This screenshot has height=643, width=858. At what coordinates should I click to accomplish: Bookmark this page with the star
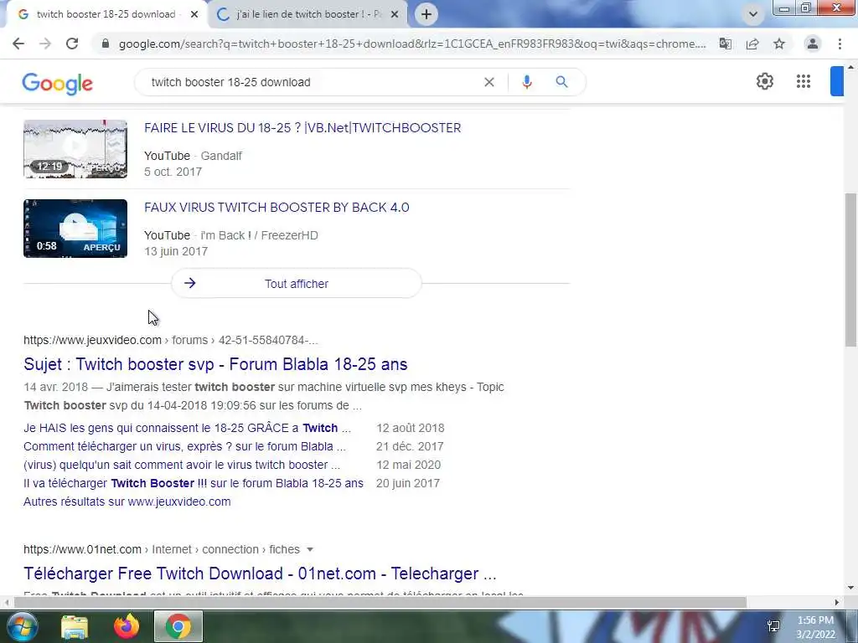coord(779,44)
